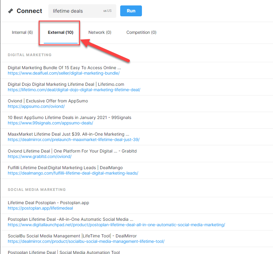Click title 'Postoplan Lifetime Deal | Social Media Automation Tool'

64,252
